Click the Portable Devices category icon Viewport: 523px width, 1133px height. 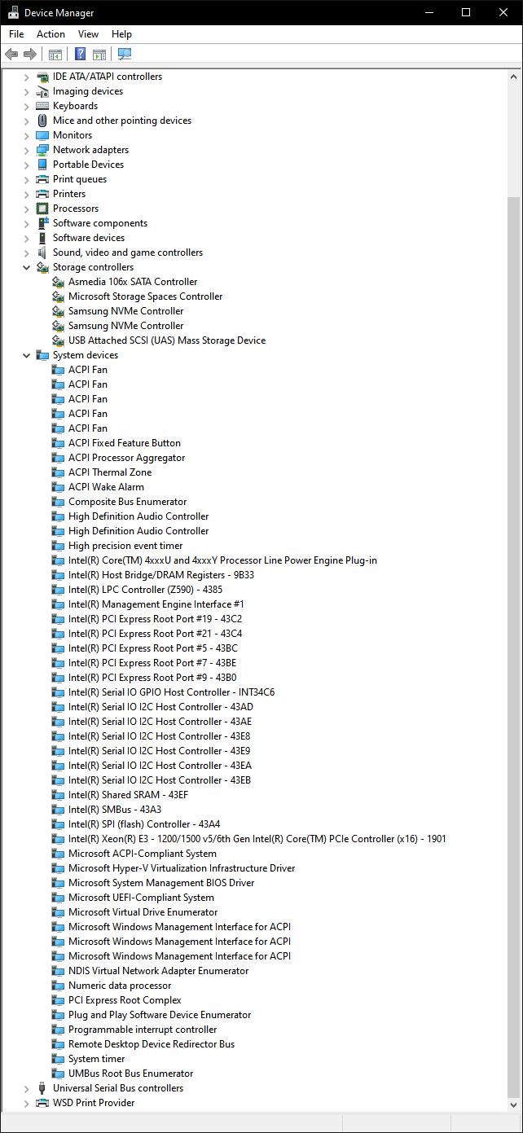click(42, 165)
